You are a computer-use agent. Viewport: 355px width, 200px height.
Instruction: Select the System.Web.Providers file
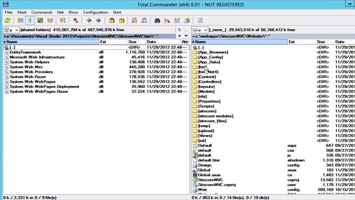(x=96, y=72)
